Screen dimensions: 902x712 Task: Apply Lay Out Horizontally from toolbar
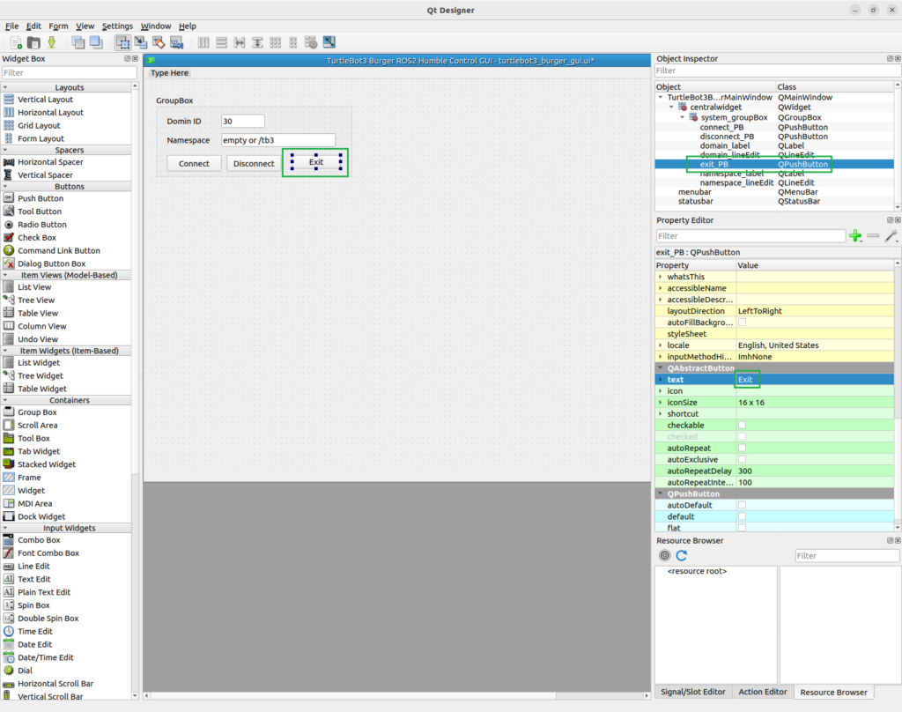(x=203, y=42)
